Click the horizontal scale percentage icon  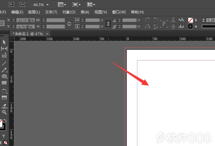(77, 20)
